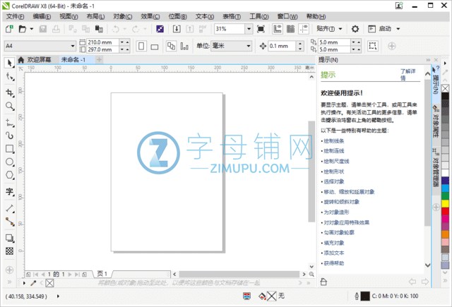The height and width of the screenshot is (307, 452).
Task: Open Options via the gear icon
Action: (x=355, y=29)
